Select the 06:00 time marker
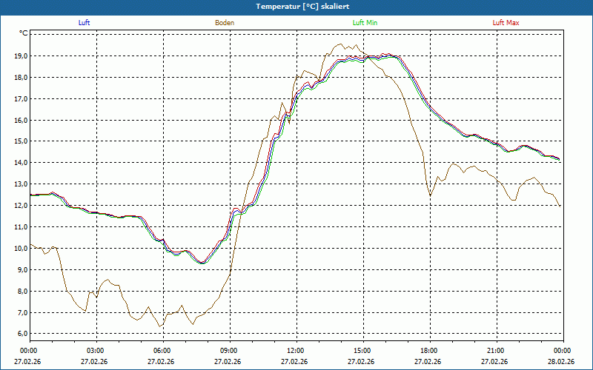 162,351
